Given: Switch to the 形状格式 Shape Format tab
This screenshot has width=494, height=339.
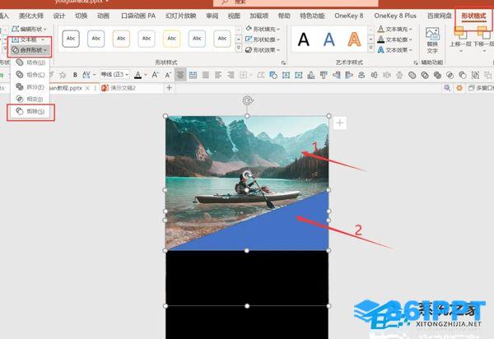Looking at the screenshot, I should tap(473, 16).
